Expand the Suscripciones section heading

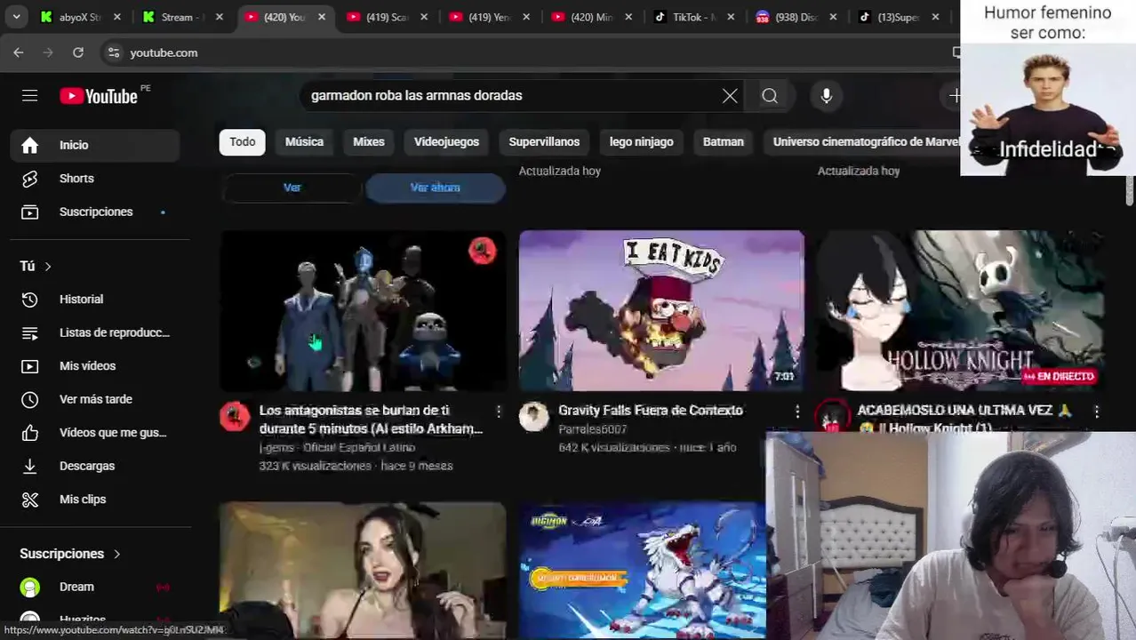[69, 554]
